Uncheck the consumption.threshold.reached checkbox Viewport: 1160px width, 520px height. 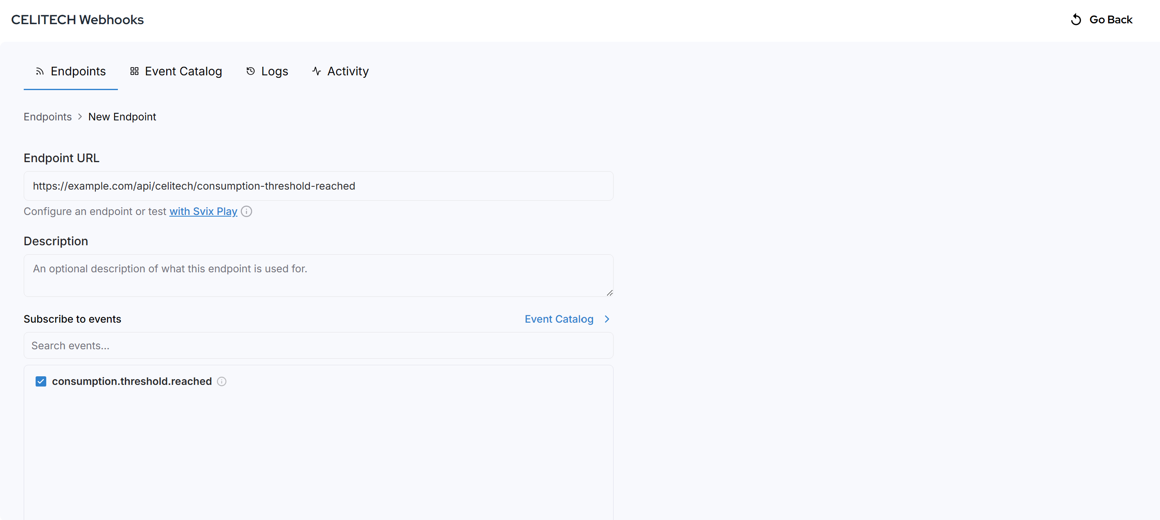point(41,381)
